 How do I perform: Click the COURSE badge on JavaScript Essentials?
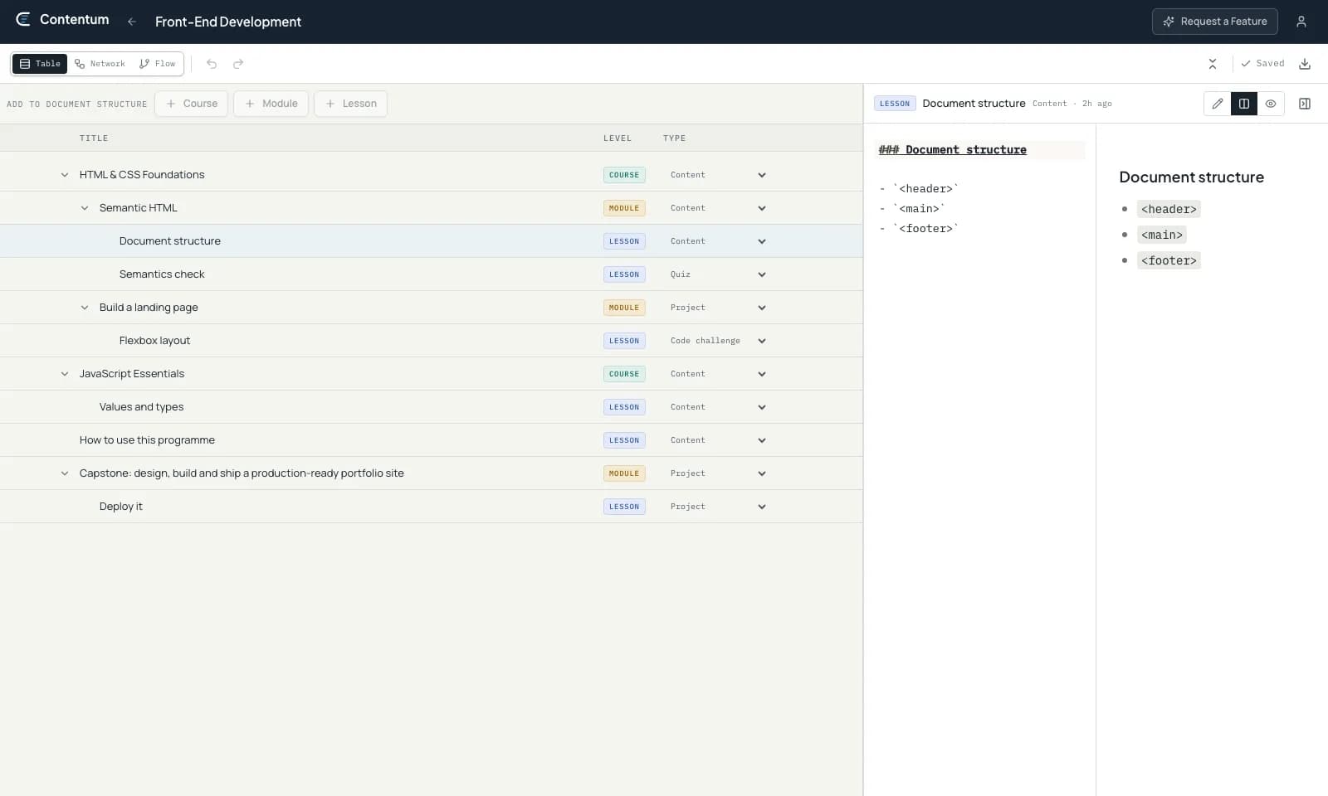(x=624, y=374)
